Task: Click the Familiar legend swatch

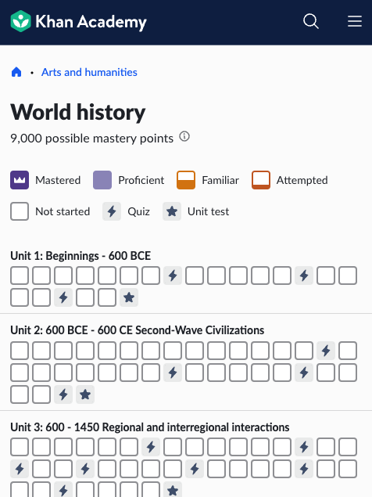Action: coord(186,180)
